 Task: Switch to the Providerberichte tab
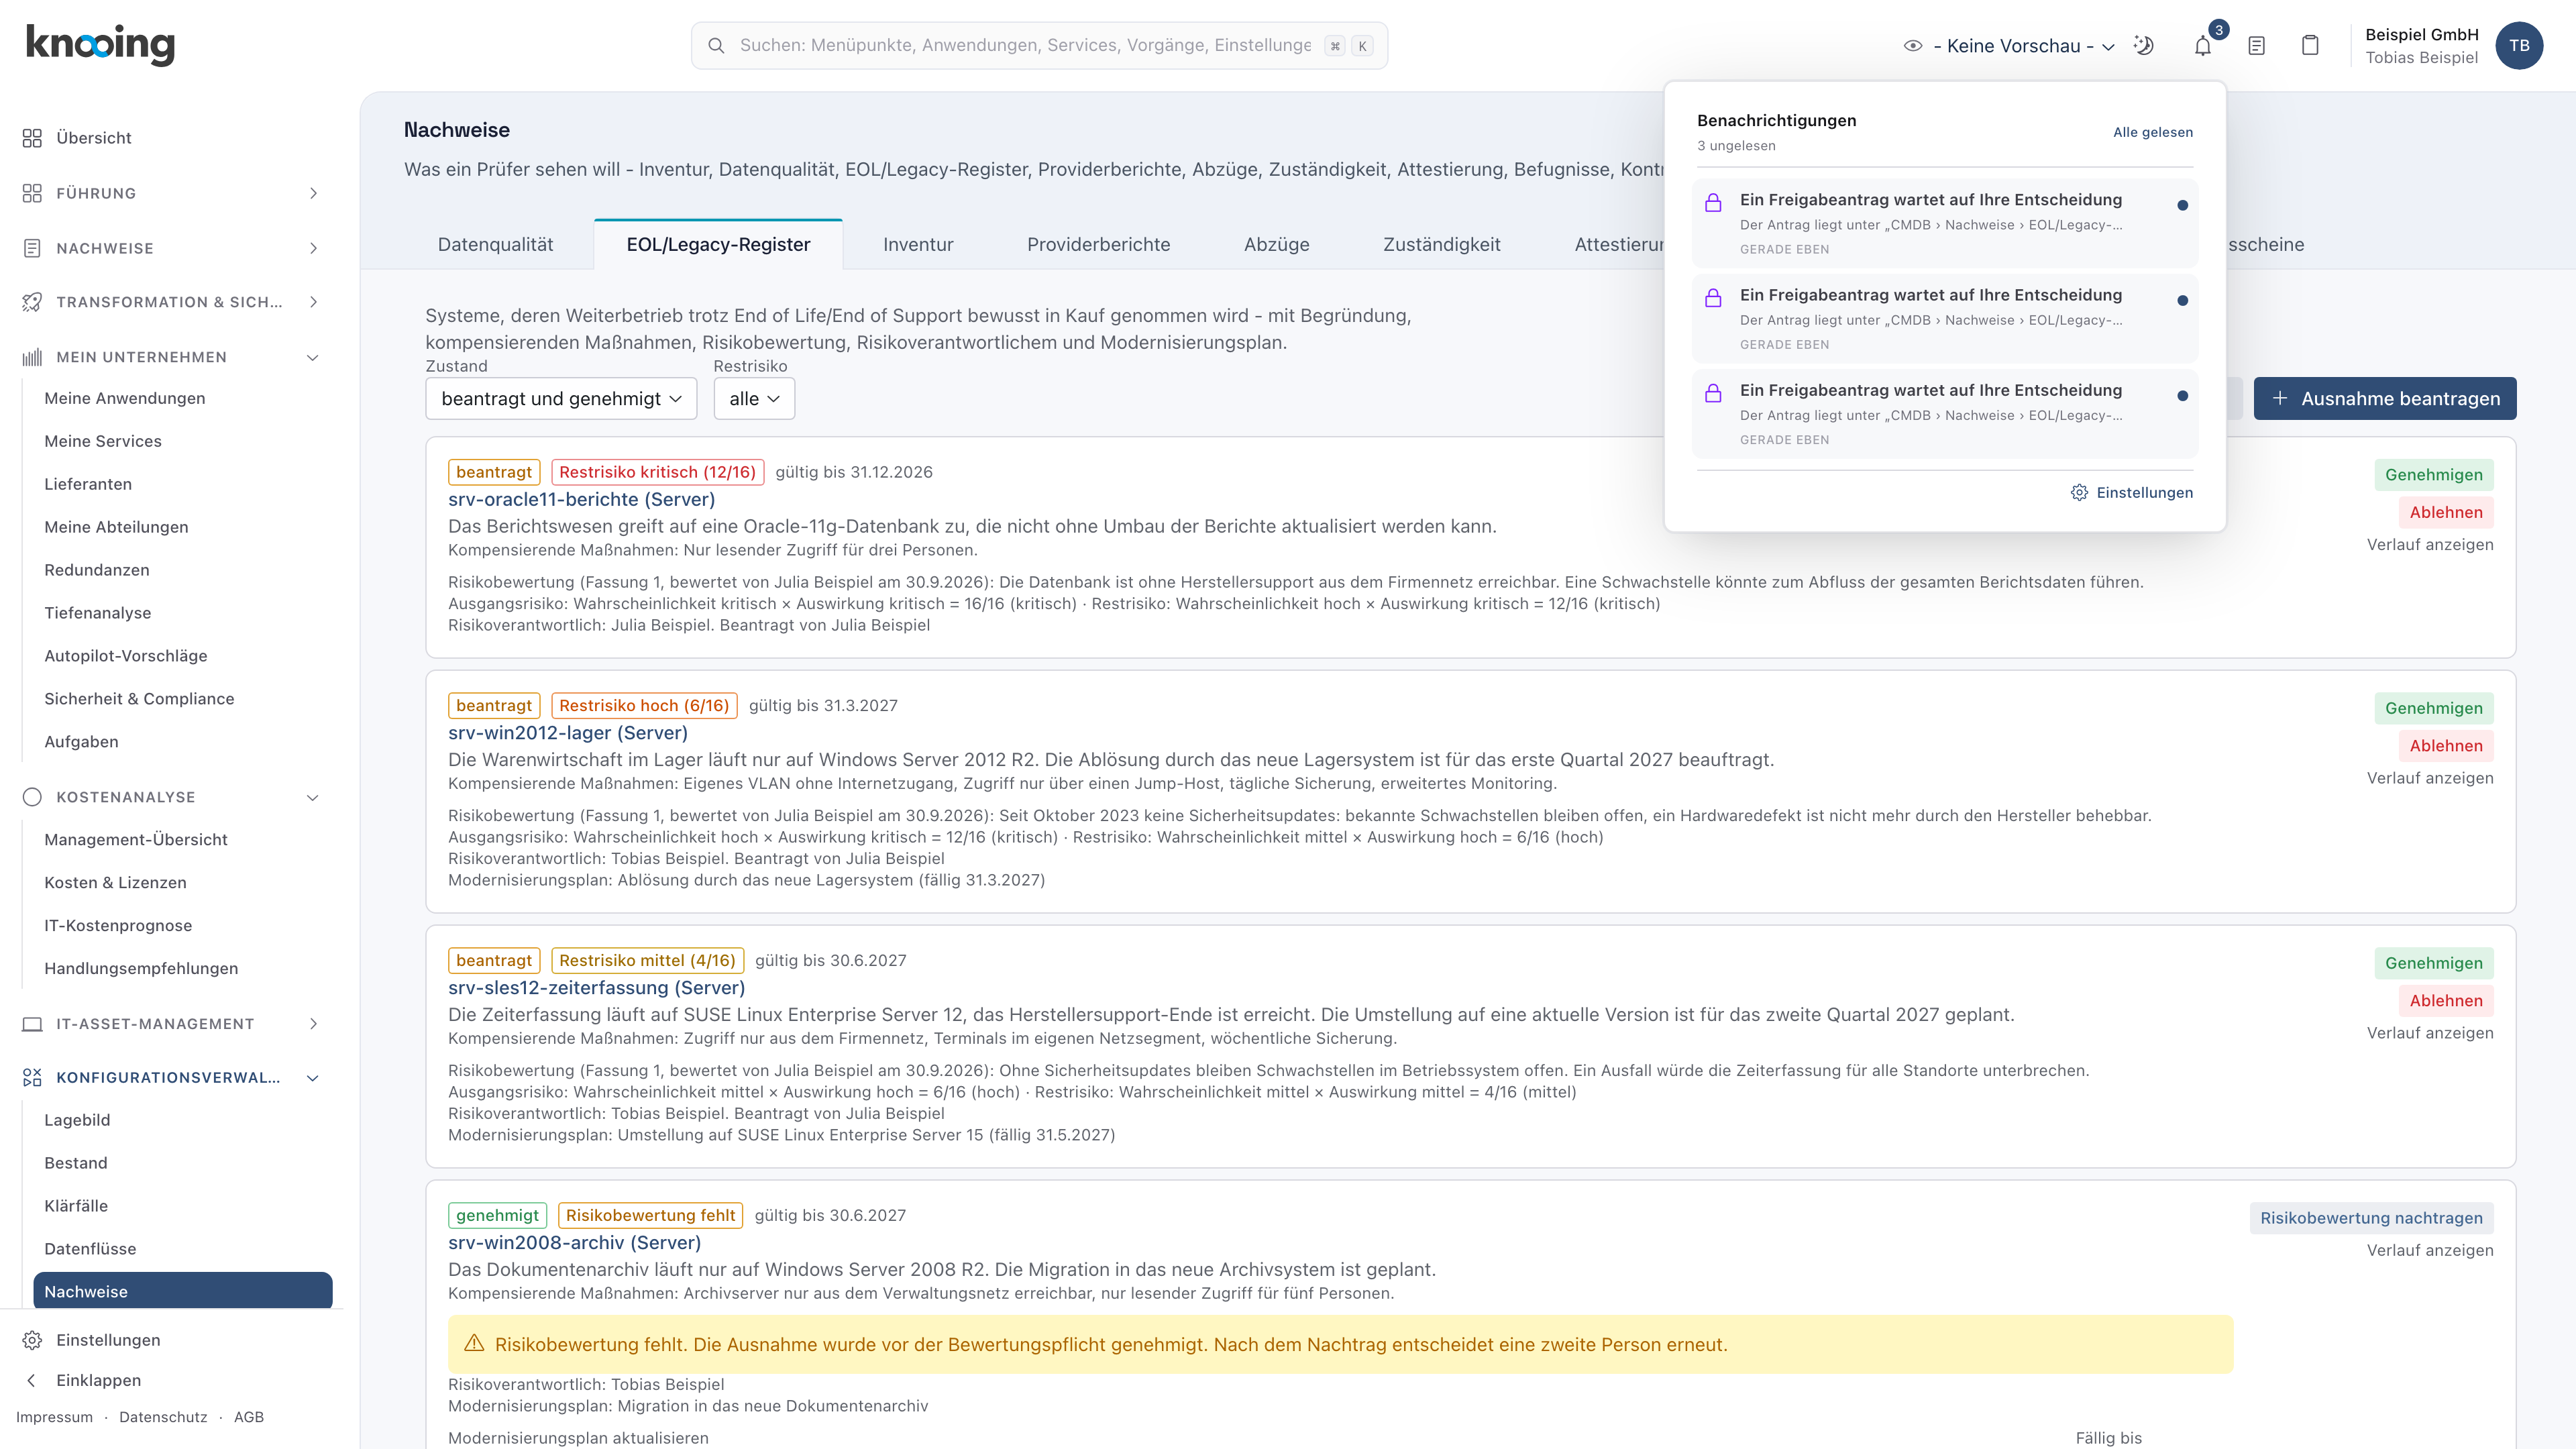1098,245
